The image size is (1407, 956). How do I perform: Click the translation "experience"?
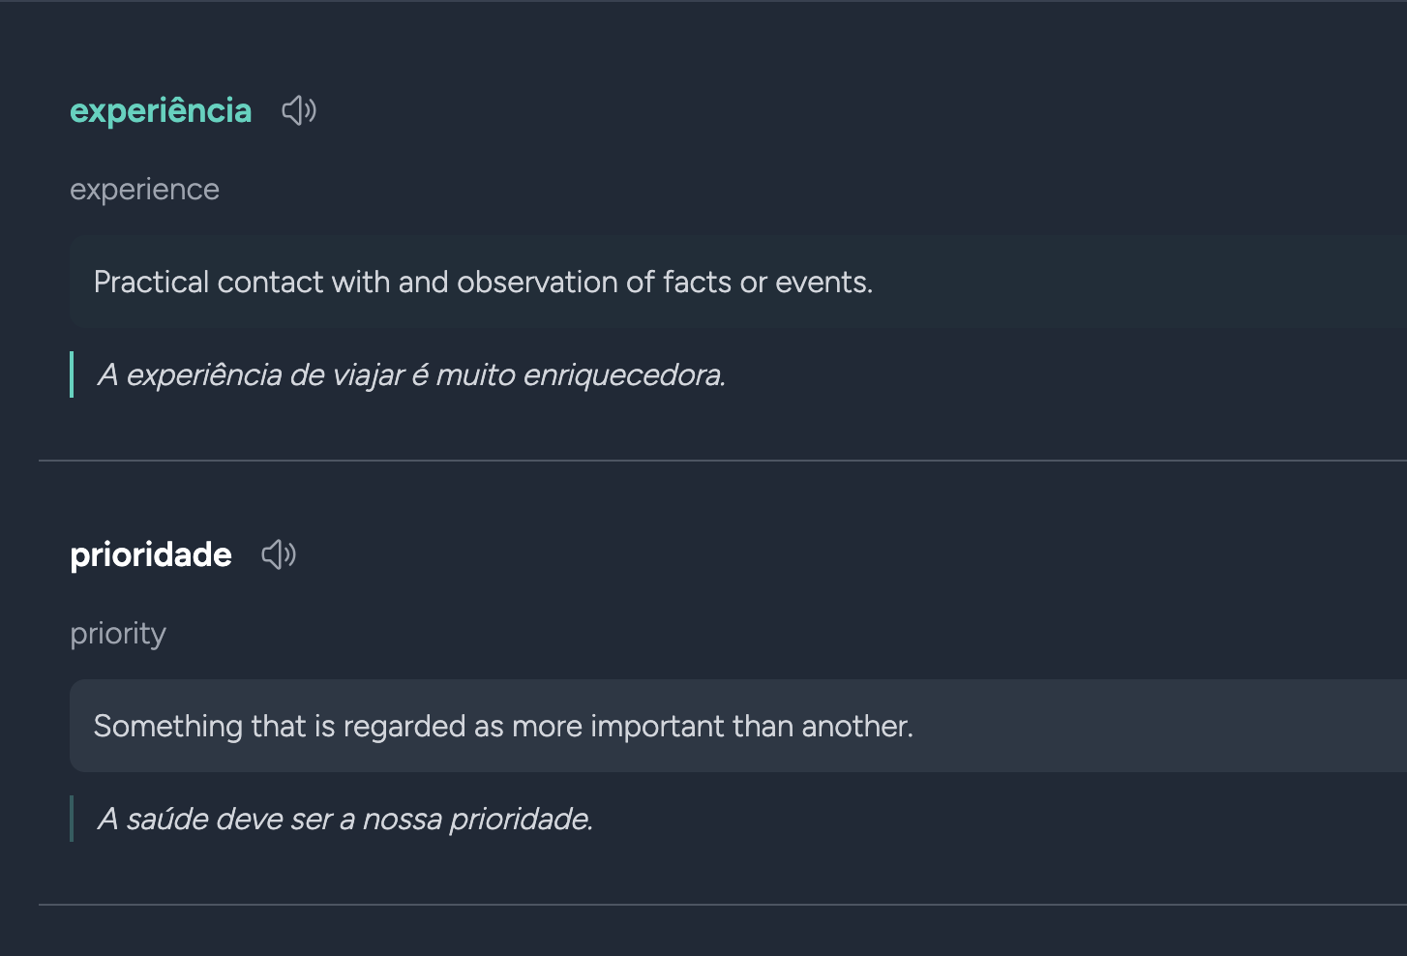(x=144, y=189)
